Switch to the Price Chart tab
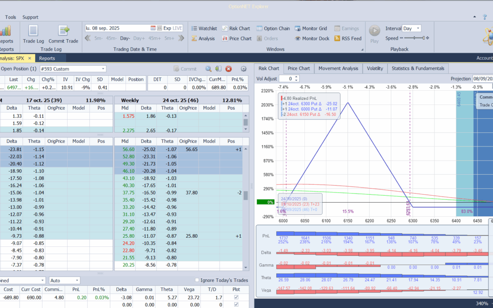Image resolution: width=493 pixels, height=308 pixels. click(299, 68)
